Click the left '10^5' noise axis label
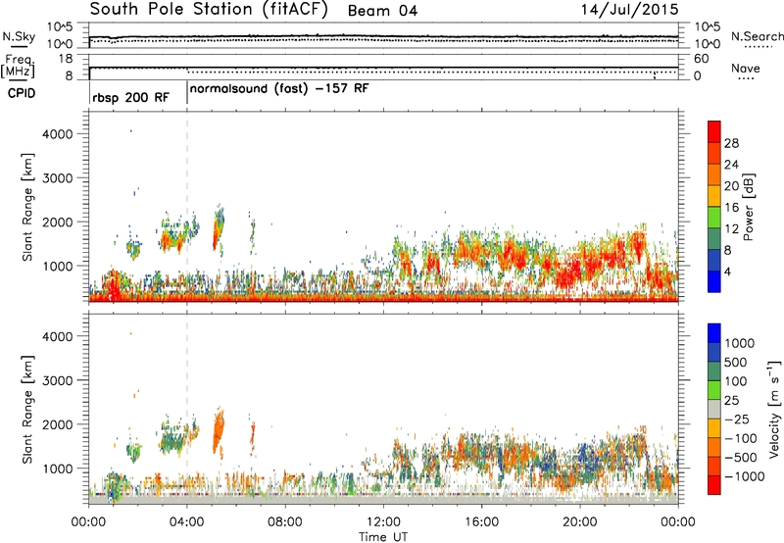Screen dimensions: 784x543 60,27
